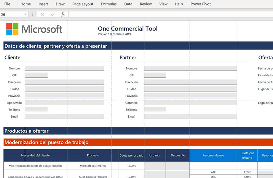Viewport: 273px width, 178px height.
Task: Click the 'Descuento' column header
Action: coord(178,155)
